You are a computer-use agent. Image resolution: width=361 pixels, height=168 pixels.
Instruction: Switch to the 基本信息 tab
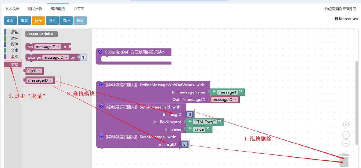point(12,9)
